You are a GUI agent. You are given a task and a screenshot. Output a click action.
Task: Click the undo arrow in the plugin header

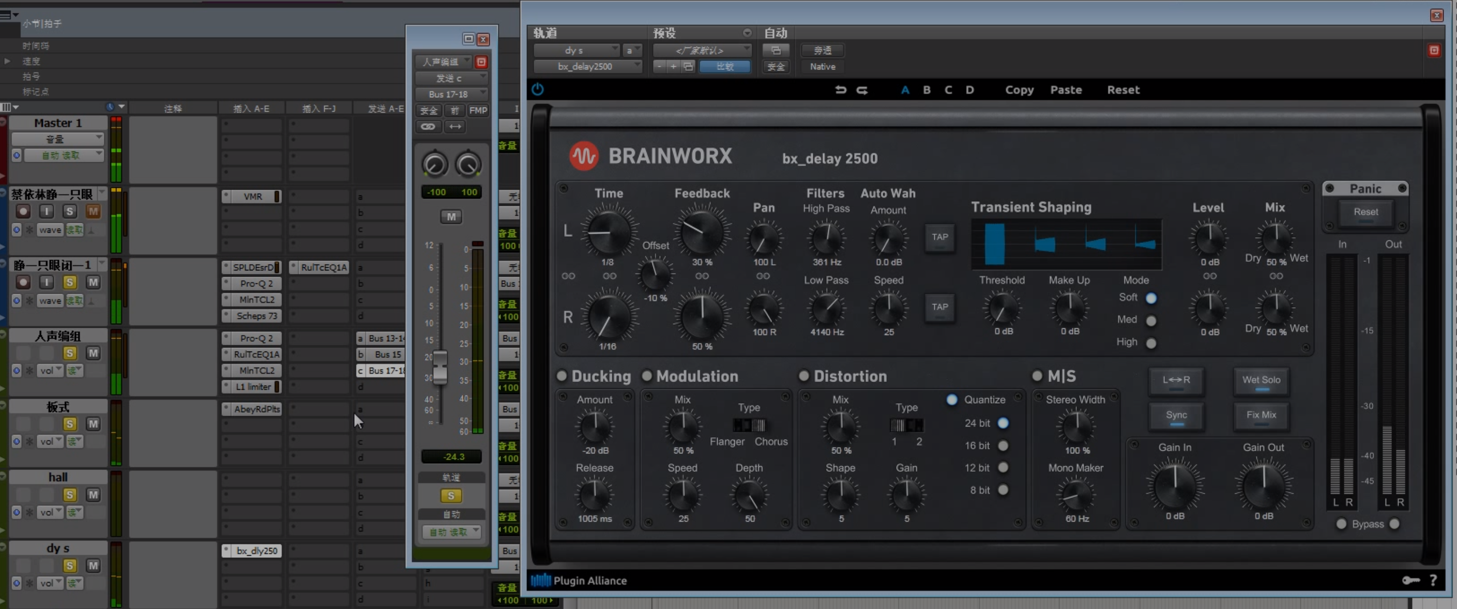click(x=841, y=89)
